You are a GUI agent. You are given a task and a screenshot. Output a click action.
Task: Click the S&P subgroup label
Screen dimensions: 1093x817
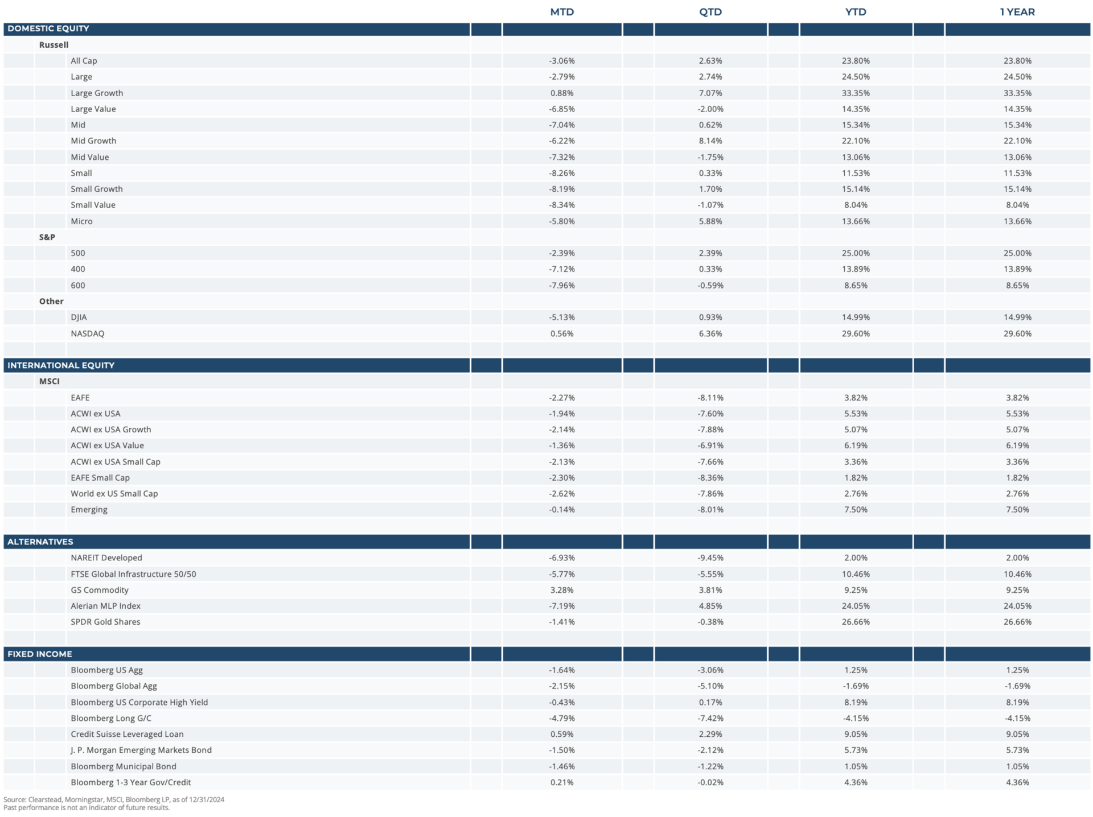[x=47, y=237]
